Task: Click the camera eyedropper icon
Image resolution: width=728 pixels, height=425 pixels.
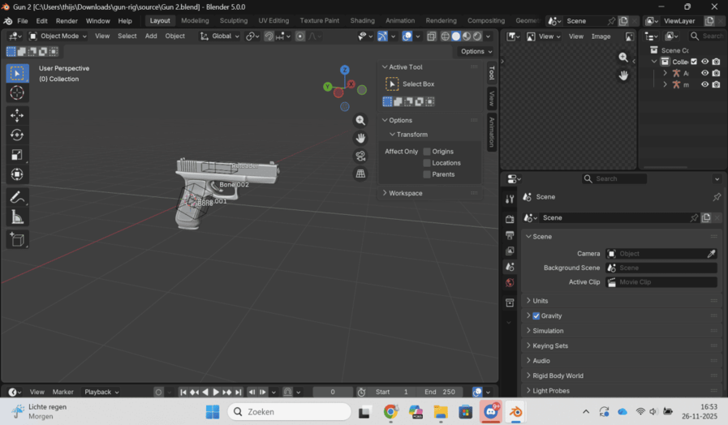Action: tap(711, 254)
